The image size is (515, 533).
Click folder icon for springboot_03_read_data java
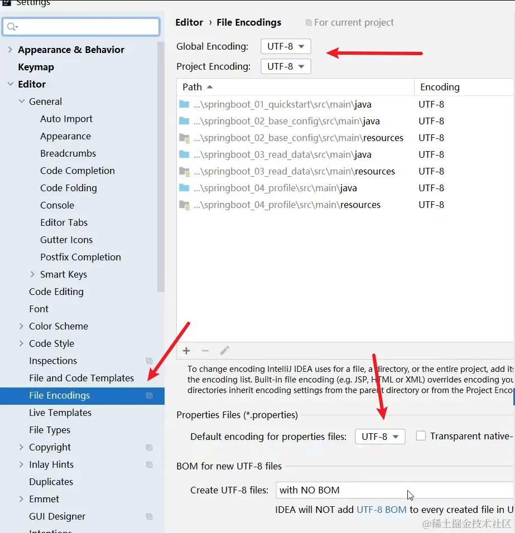tap(184, 154)
